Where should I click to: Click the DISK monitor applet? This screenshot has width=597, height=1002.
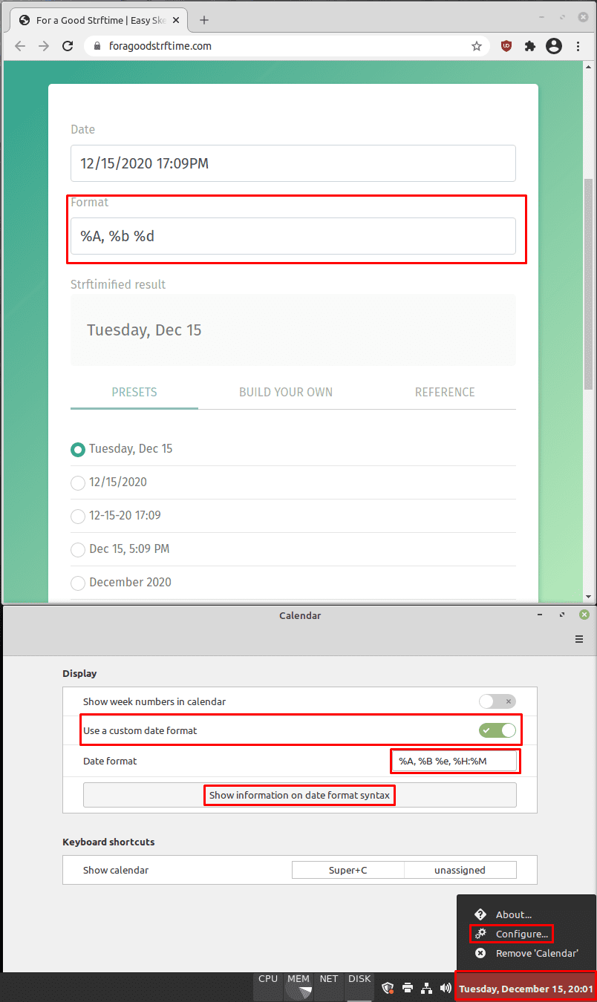point(359,986)
